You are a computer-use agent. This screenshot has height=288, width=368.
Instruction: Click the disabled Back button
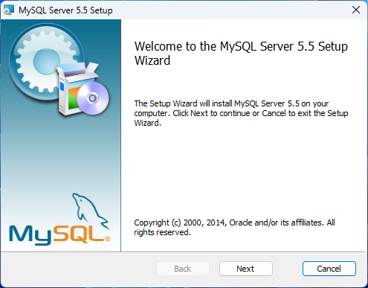pyautogui.click(x=183, y=269)
